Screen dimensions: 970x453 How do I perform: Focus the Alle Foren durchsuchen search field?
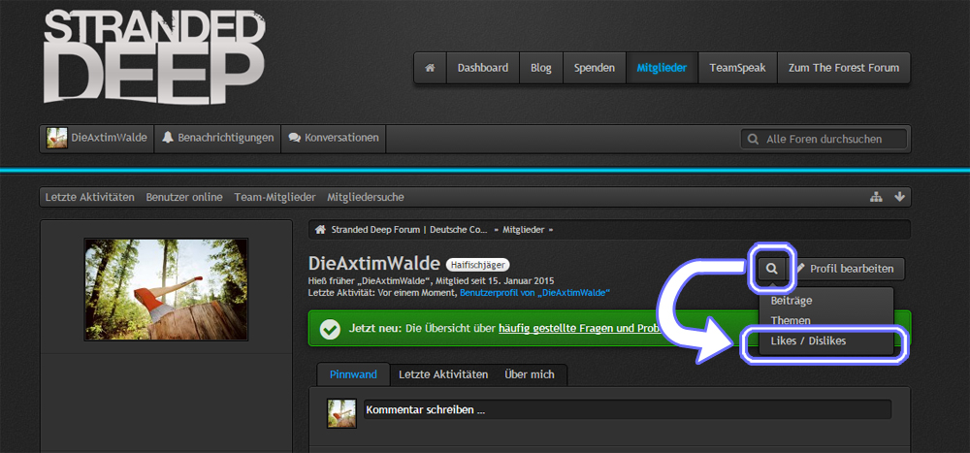(832, 139)
